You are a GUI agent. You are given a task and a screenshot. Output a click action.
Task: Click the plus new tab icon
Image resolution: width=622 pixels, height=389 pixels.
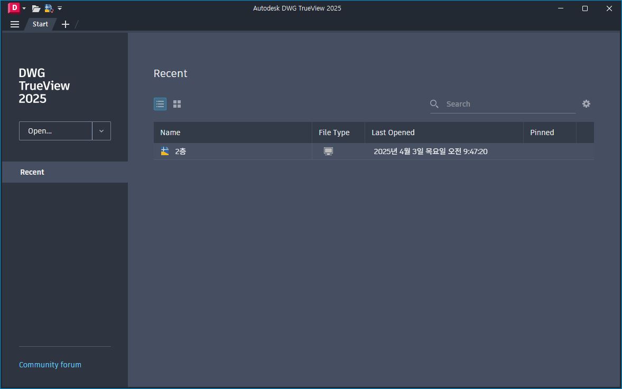[x=66, y=24]
